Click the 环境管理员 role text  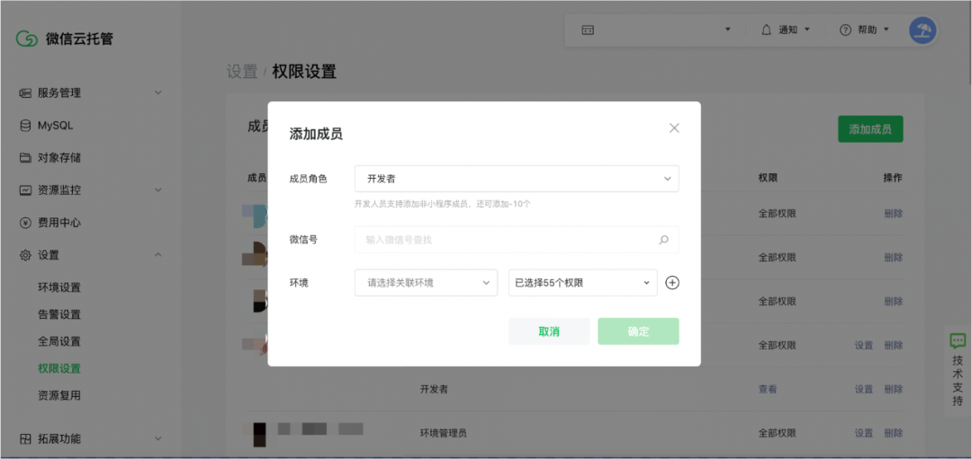point(443,433)
